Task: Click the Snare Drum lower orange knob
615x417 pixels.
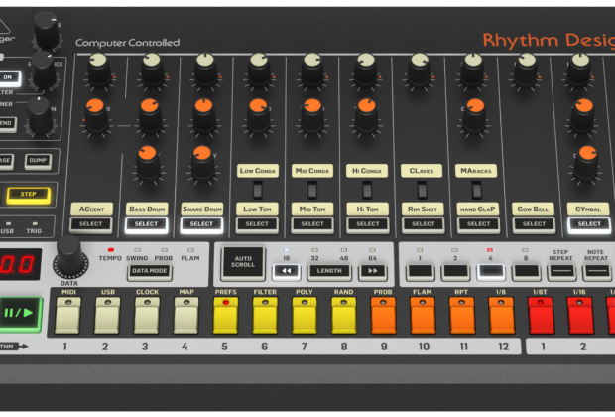Action: (202, 162)
